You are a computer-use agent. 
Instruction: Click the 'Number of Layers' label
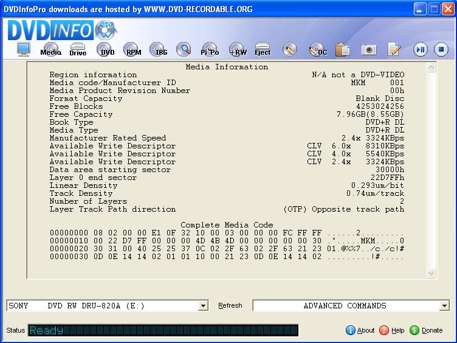(x=88, y=201)
